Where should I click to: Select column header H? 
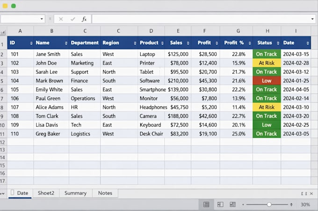coord(267,31)
